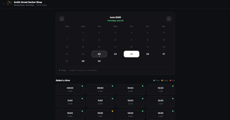Image resolution: width=230 pixels, height=120 pixels.
Task: Open the Smith Street Barber Shop avatar
Action: pos(9,3)
